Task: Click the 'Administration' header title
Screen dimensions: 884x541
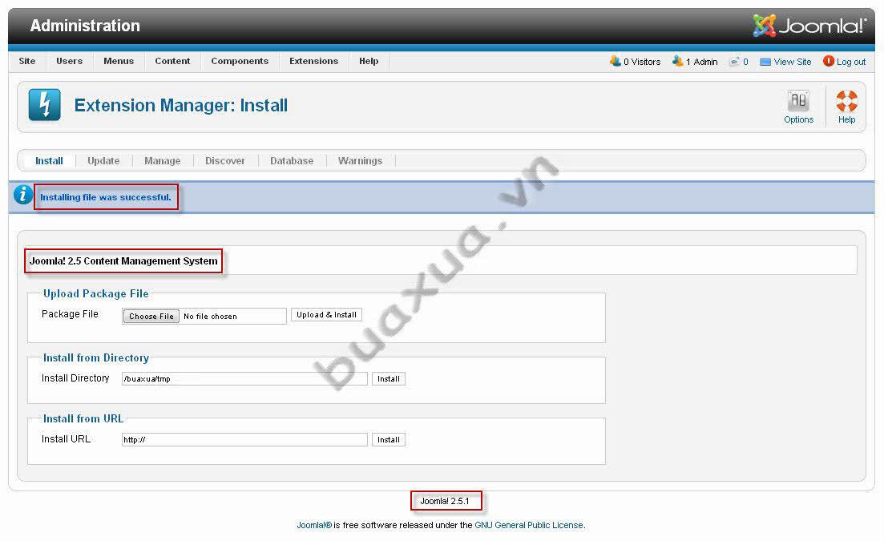Action: pos(85,26)
